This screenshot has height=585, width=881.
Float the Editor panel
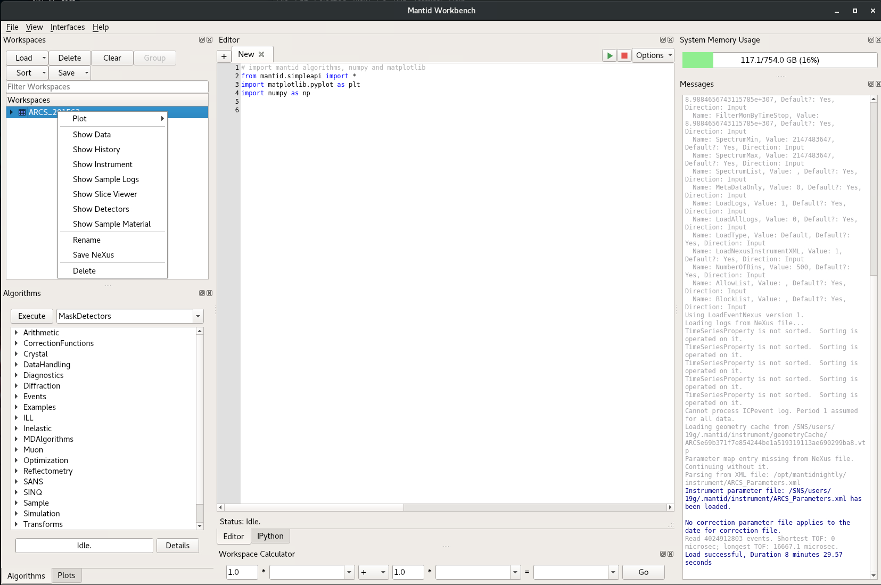pos(663,40)
